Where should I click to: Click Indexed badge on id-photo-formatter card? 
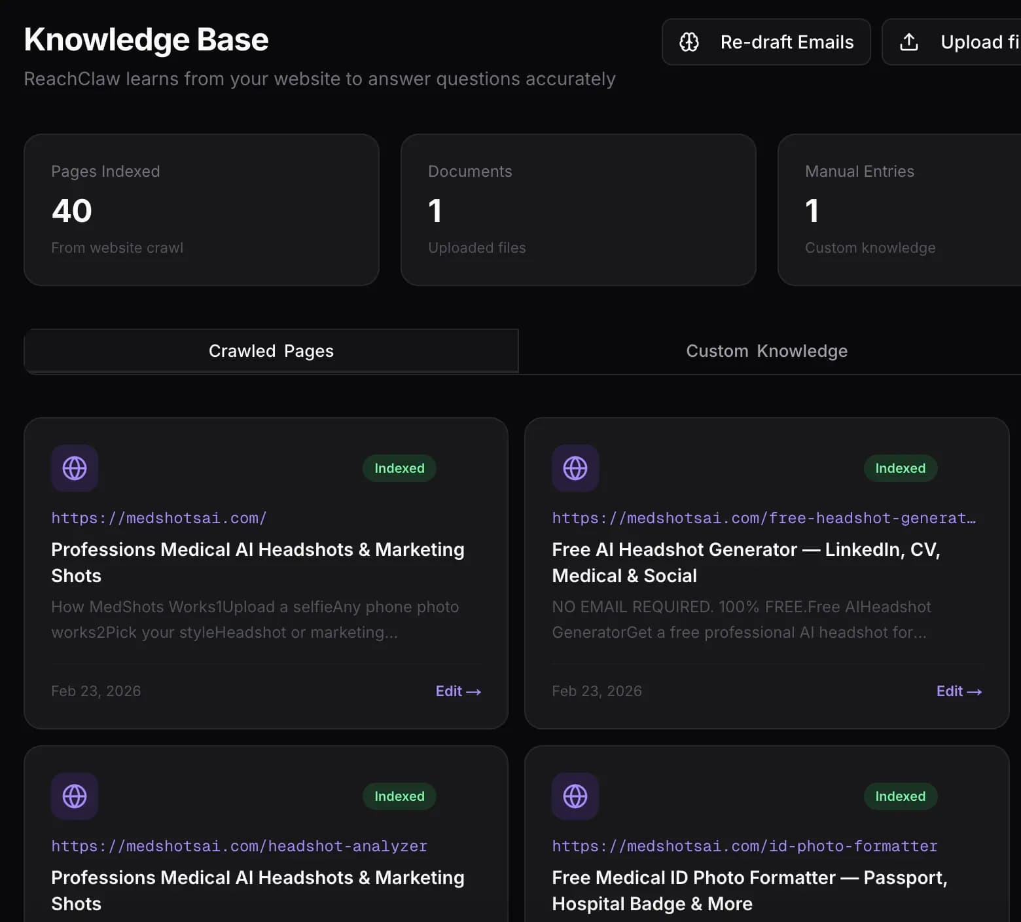point(901,796)
